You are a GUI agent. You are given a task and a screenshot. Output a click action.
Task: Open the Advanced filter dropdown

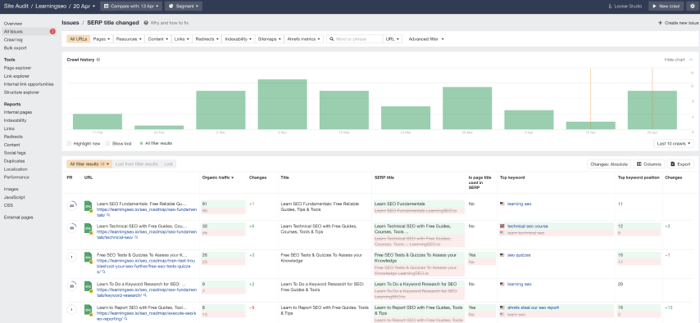[x=426, y=39]
